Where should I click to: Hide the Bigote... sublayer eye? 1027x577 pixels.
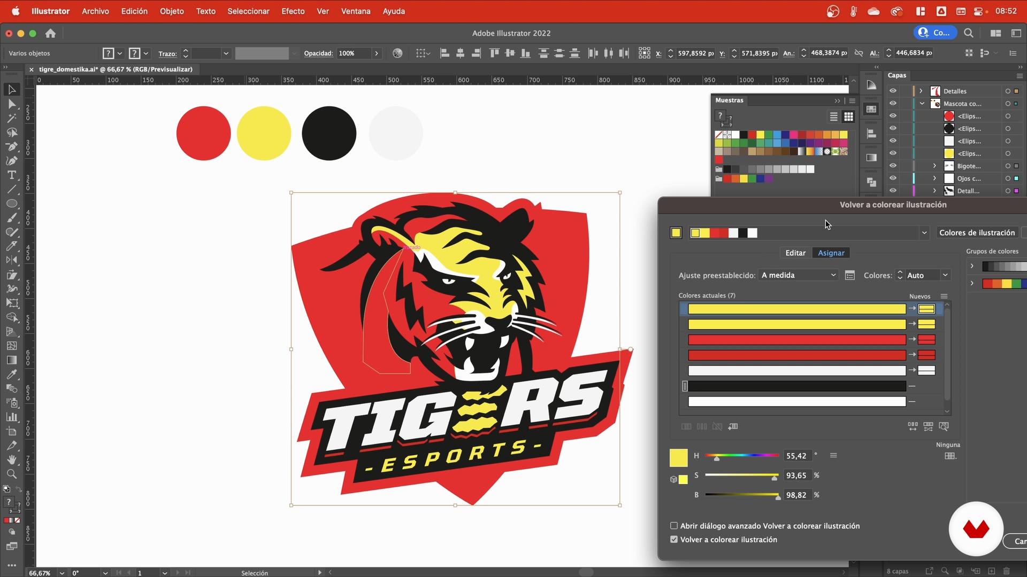point(893,166)
